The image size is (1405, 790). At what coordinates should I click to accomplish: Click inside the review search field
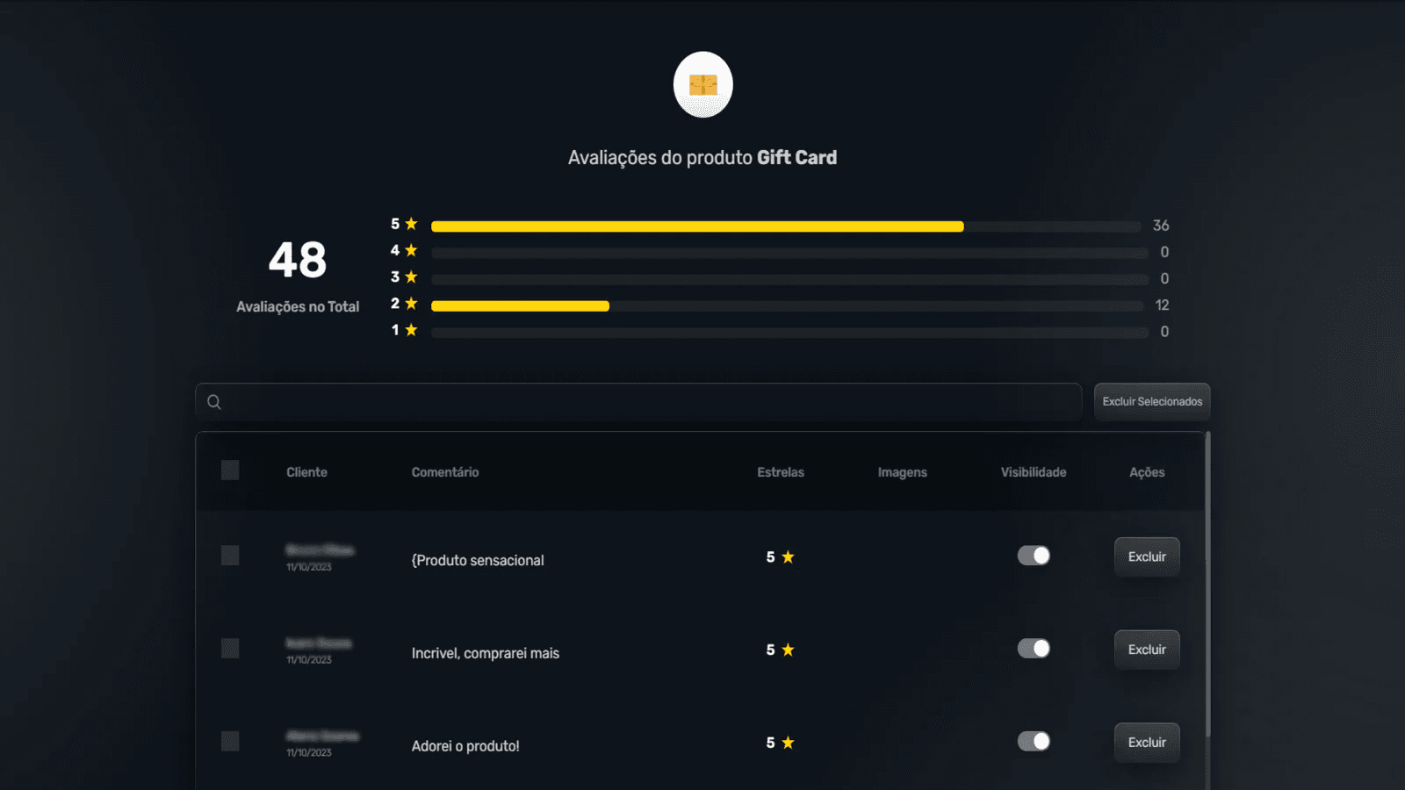(x=615, y=401)
